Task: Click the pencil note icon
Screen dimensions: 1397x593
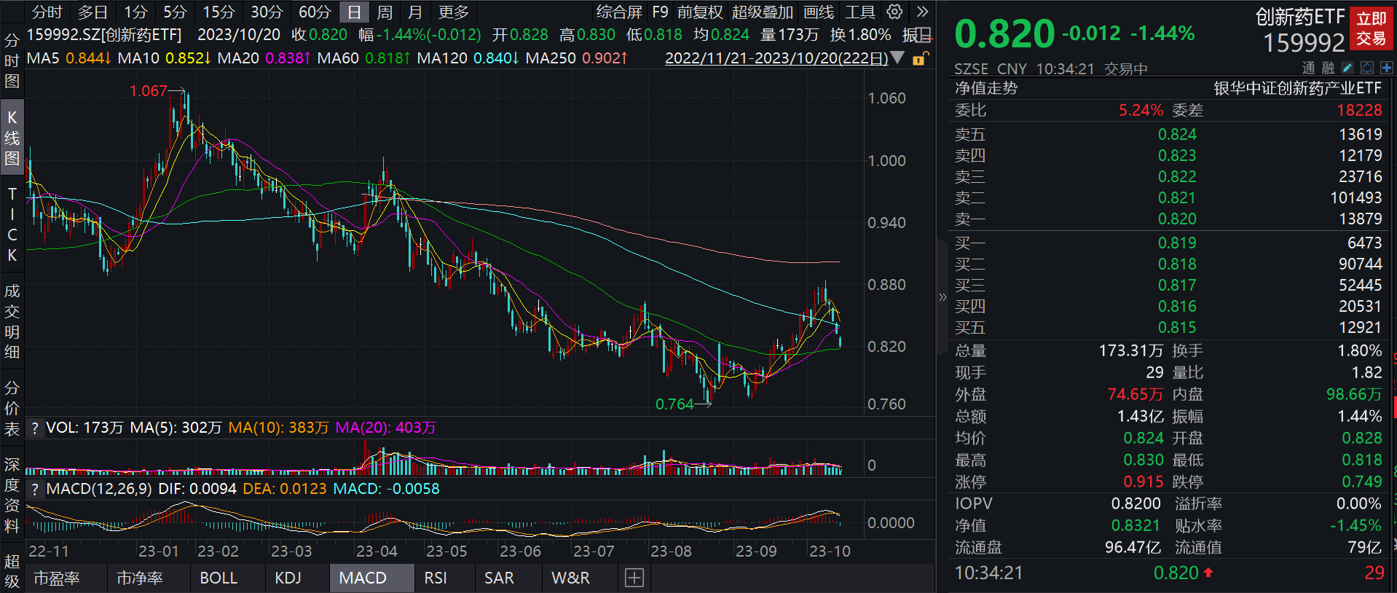Action: click(1347, 68)
